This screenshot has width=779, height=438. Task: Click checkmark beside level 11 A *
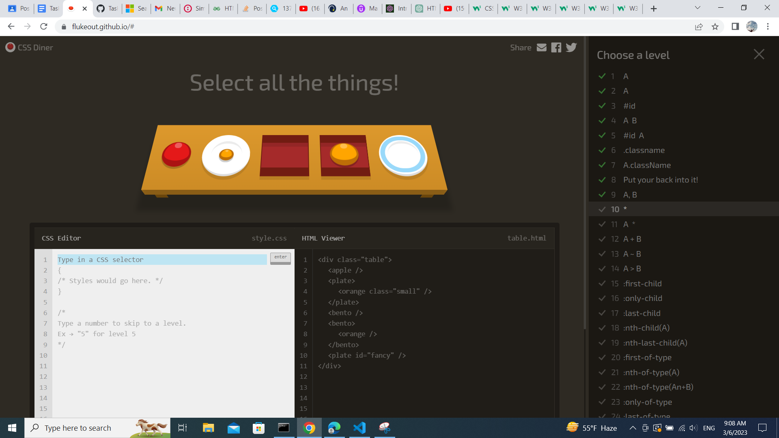602,224
